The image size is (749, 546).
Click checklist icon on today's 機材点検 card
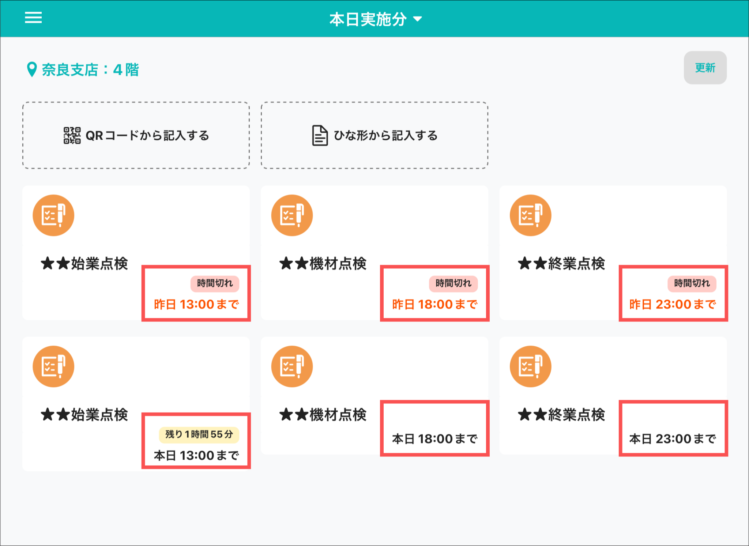[292, 366]
